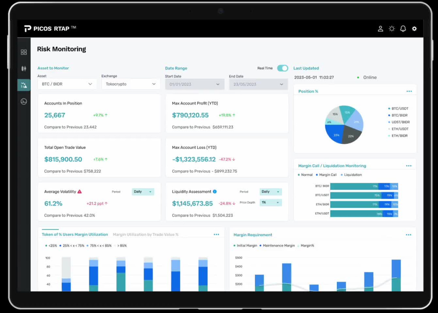Open End Date dropdown 23/05/2023

tap(258, 84)
